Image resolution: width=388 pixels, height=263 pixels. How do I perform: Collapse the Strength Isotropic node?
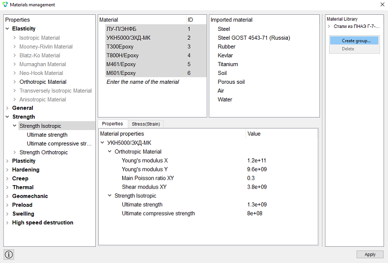(x=15, y=126)
